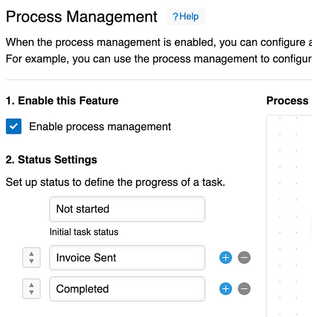The height and width of the screenshot is (317, 312).
Task: Remove the 'Invoice Sent' status with minus icon
Action: pyautogui.click(x=244, y=257)
